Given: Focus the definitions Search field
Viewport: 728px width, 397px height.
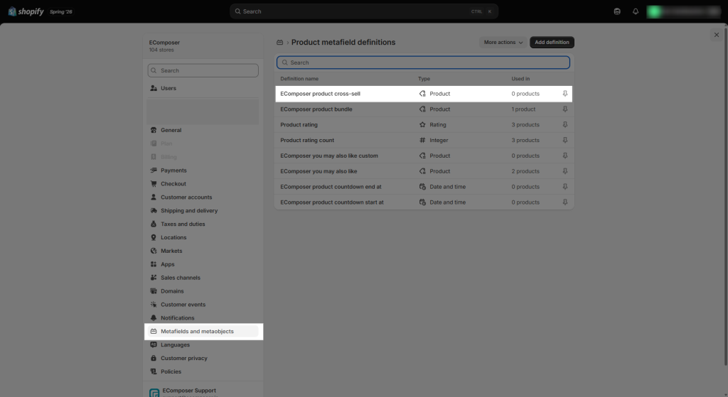Looking at the screenshot, I should click(x=424, y=62).
